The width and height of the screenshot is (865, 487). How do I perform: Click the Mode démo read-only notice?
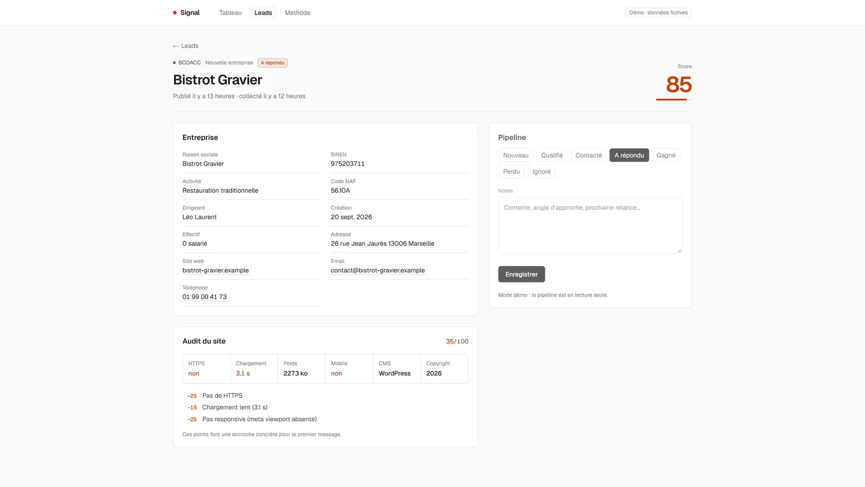(553, 295)
